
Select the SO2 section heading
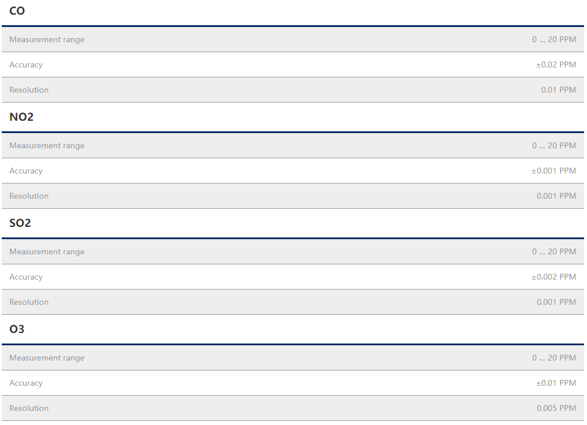pos(20,223)
